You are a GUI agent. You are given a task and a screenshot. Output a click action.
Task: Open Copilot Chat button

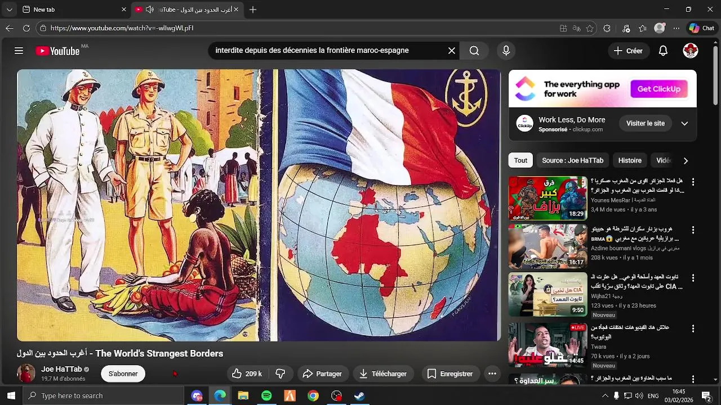(702, 28)
